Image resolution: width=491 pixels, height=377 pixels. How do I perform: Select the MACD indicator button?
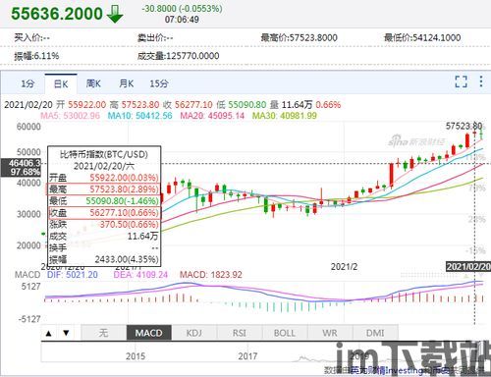coord(149,333)
